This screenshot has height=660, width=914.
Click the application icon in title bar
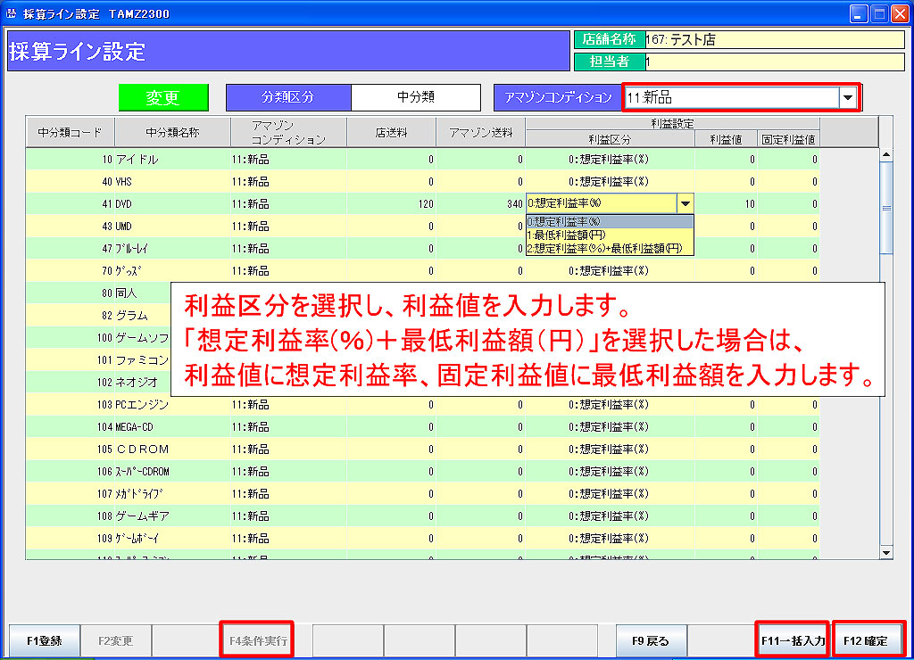point(11,13)
